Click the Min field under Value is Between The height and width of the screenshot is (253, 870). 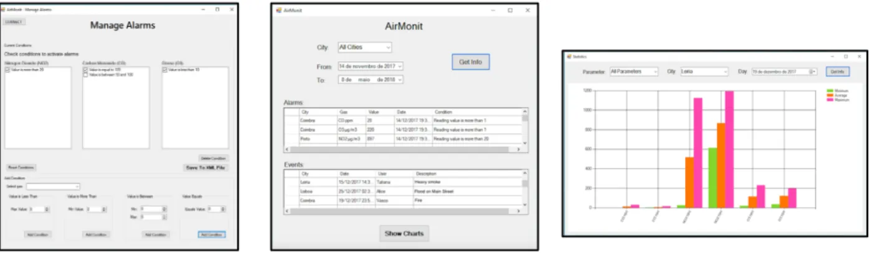153,209
